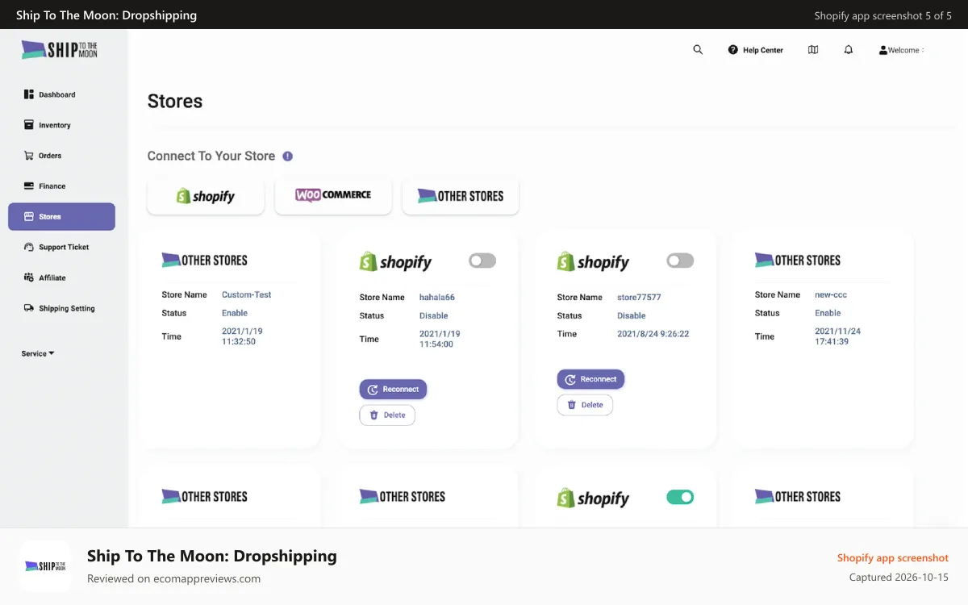The height and width of the screenshot is (605, 968).
Task: Open the notifications bell
Action: [x=849, y=50]
